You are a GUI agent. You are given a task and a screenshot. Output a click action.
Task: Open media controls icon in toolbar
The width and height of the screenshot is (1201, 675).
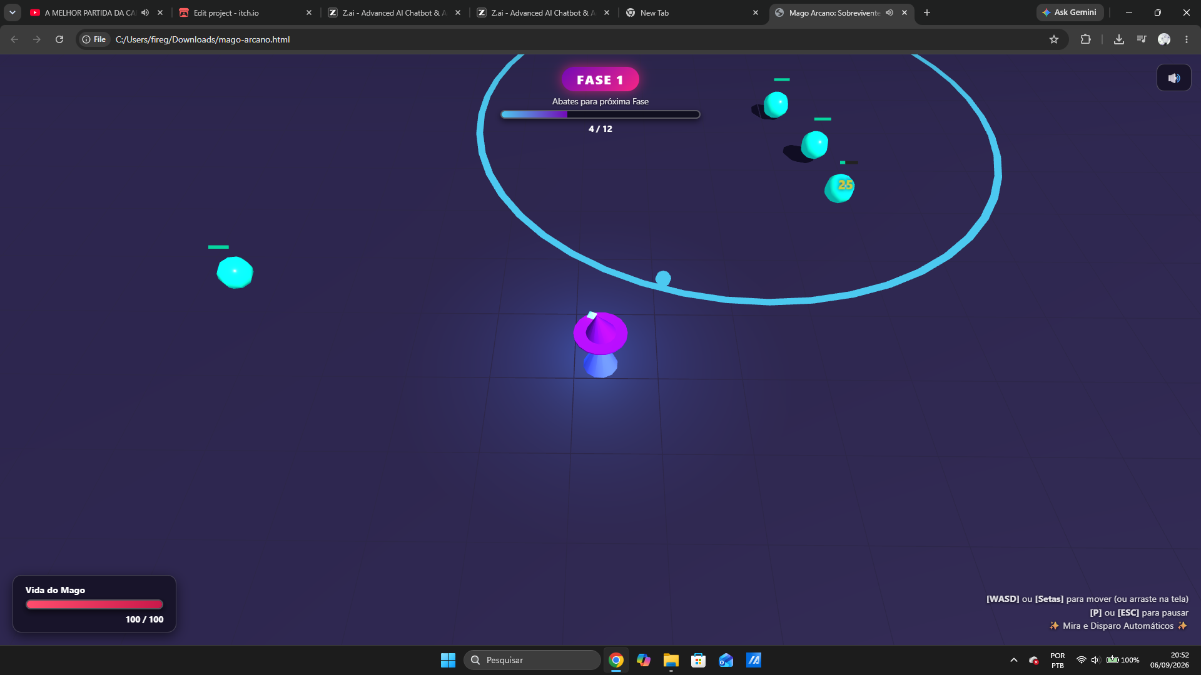pos(1142,39)
